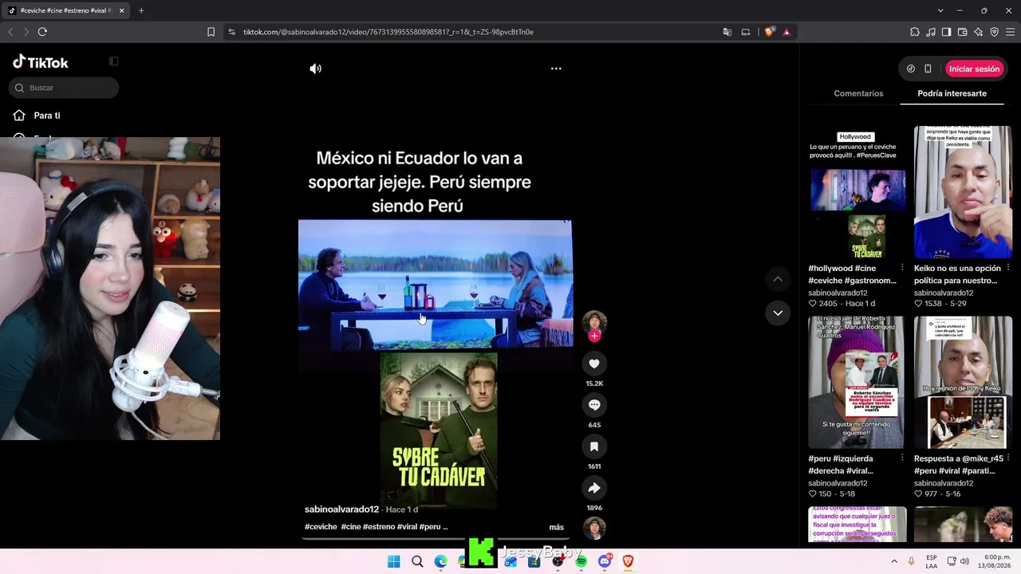Screen dimensions: 1021x574
Task: Go to the next video with down chevron
Action: click(778, 313)
